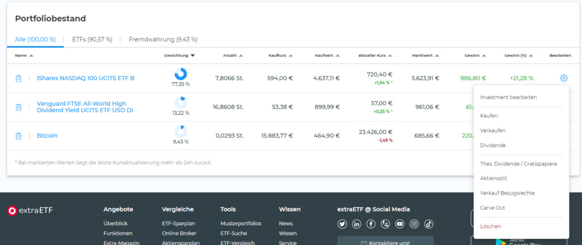Open the Überblick footer link
This screenshot has height=245, width=582.
coord(115,223)
